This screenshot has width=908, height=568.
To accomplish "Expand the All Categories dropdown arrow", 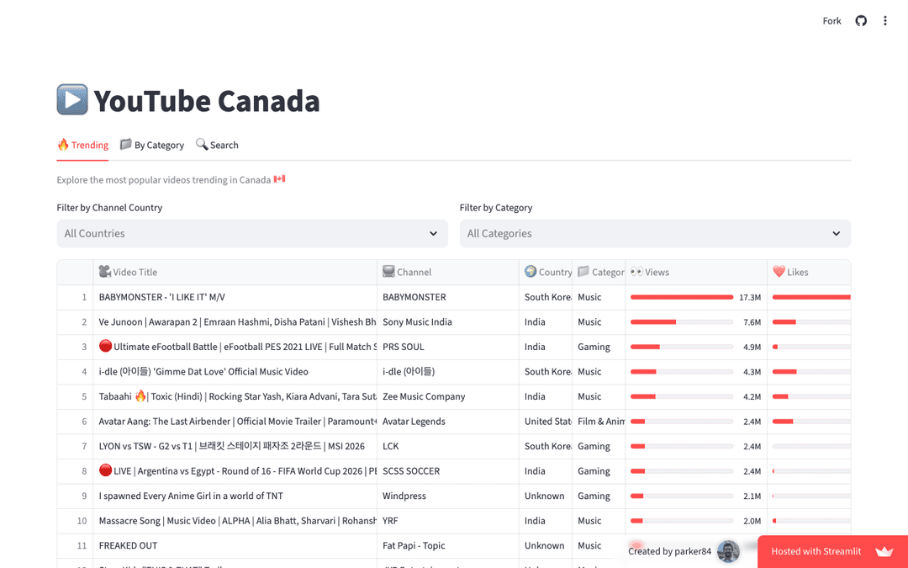I will [837, 234].
